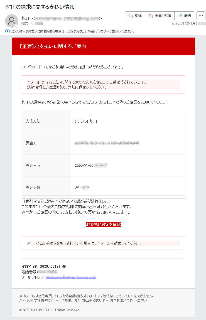Click the received date 2026/01/26 (月)

pyautogui.click(x=184, y=23)
